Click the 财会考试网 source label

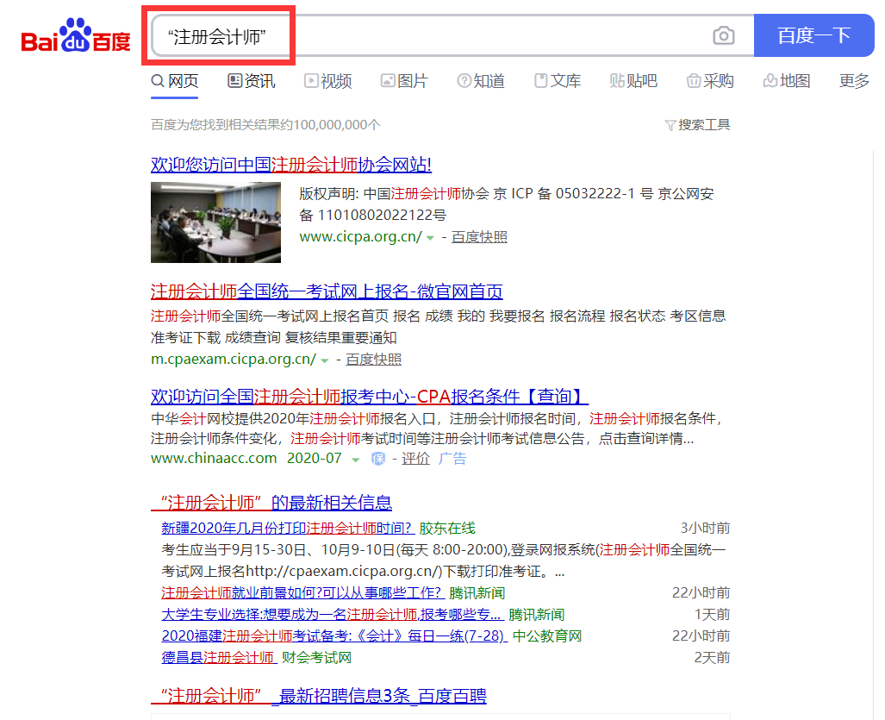[x=316, y=658]
